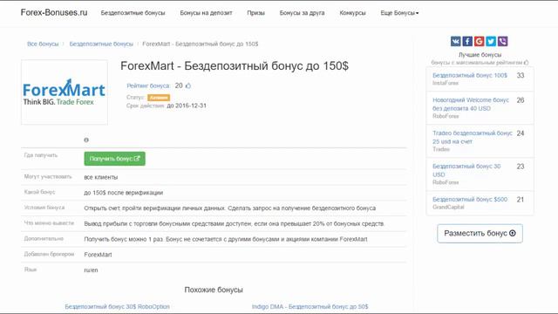Click the Добавлен брокером row label
The width and height of the screenshot is (558, 314).
[49, 254]
